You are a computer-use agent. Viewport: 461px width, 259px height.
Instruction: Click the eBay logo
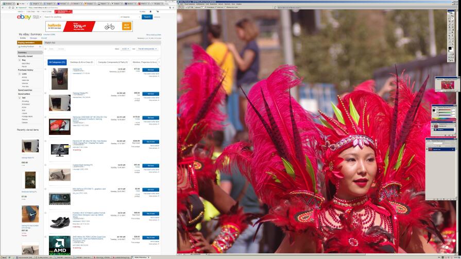click(x=24, y=17)
